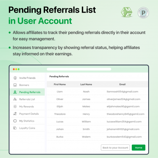Click the Invite Friends sidebar icon
The height and width of the screenshot is (158, 158).
coord(15,78)
